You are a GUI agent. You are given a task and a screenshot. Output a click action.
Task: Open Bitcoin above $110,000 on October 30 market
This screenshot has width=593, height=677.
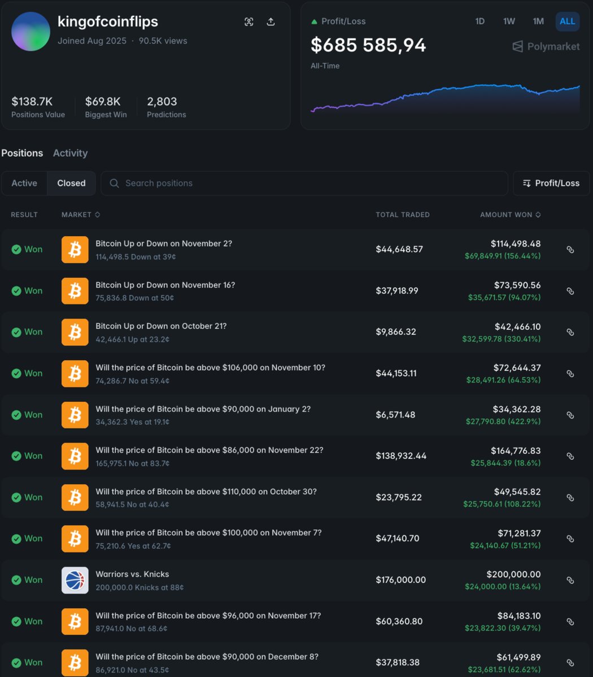[x=206, y=491]
